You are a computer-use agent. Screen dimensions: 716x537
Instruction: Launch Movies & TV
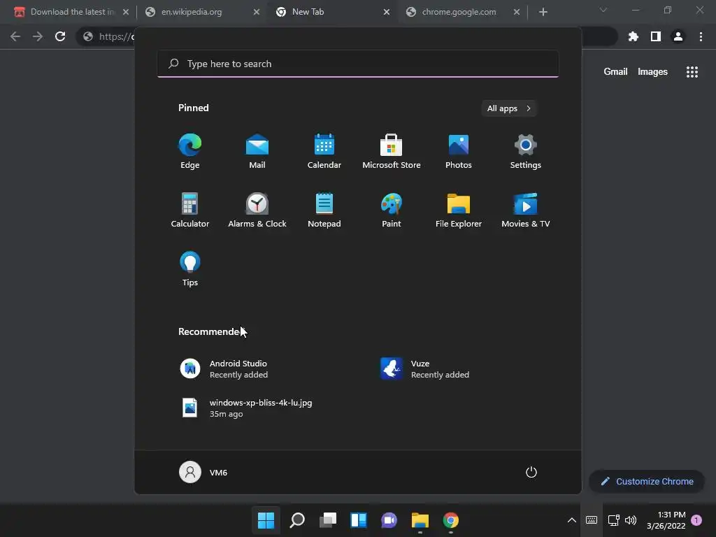526,210
